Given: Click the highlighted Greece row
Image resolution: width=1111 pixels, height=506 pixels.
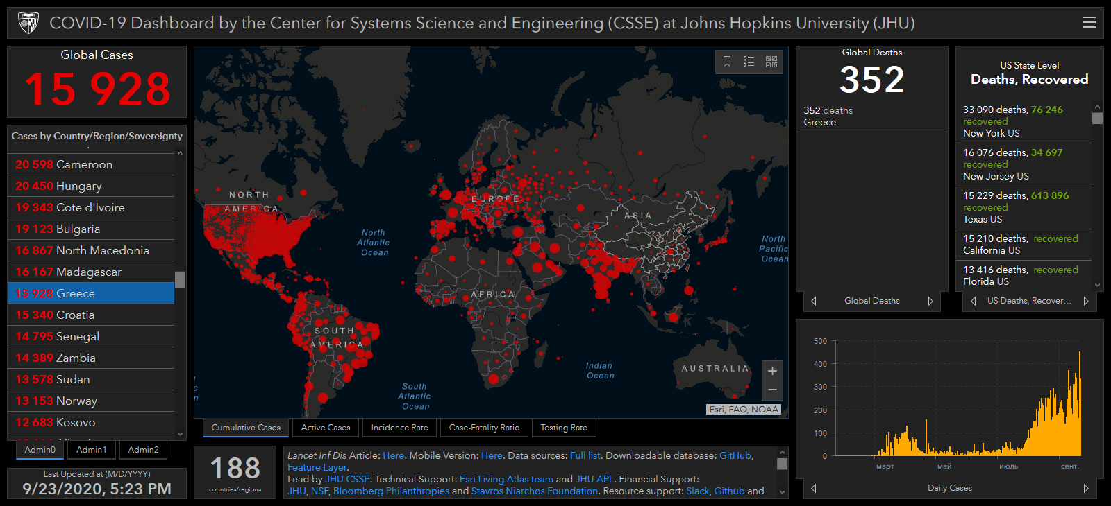Looking at the screenshot, I should 91,293.
